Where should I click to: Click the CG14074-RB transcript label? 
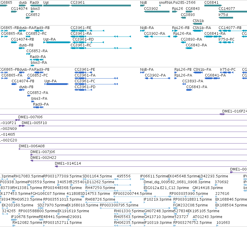pyautogui.click(x=23, y=39)
